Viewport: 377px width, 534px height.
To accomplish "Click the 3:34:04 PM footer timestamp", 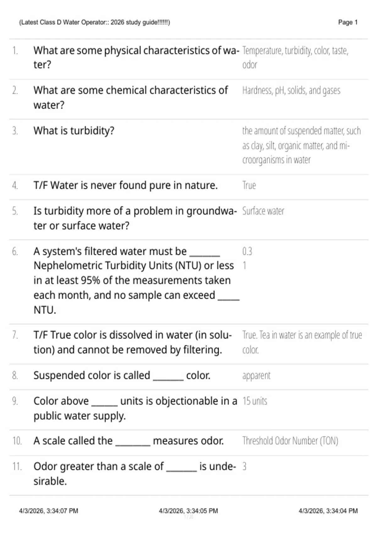I will click(x=328, y=511).
